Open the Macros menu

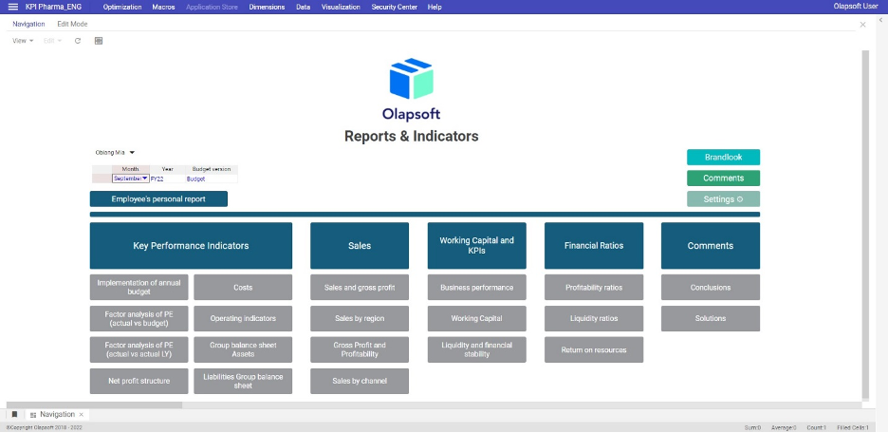click(163, 7)
